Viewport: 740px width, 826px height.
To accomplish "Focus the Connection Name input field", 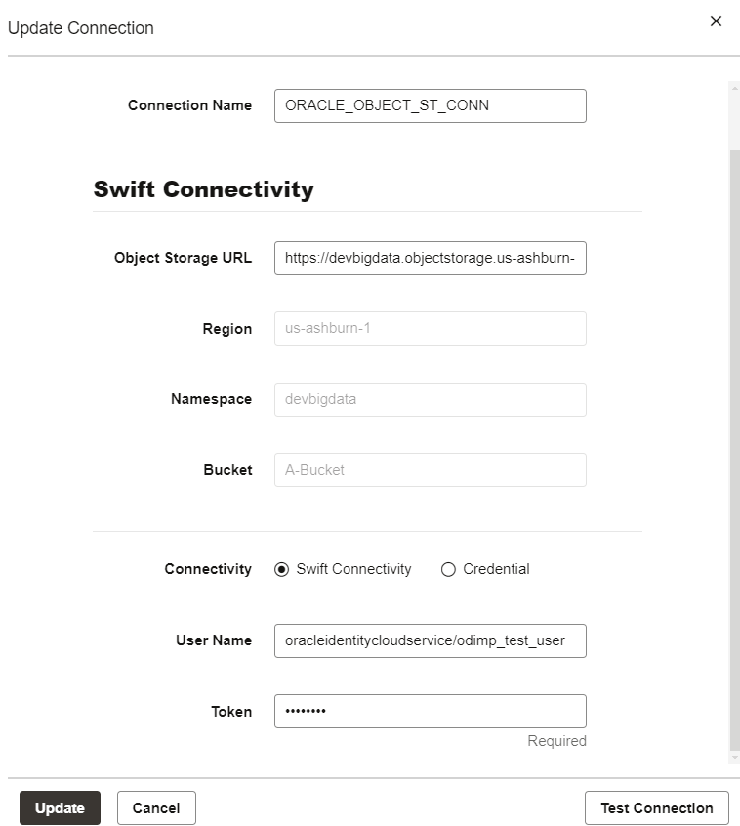I will pyautogui.click(x=430, y=105).
